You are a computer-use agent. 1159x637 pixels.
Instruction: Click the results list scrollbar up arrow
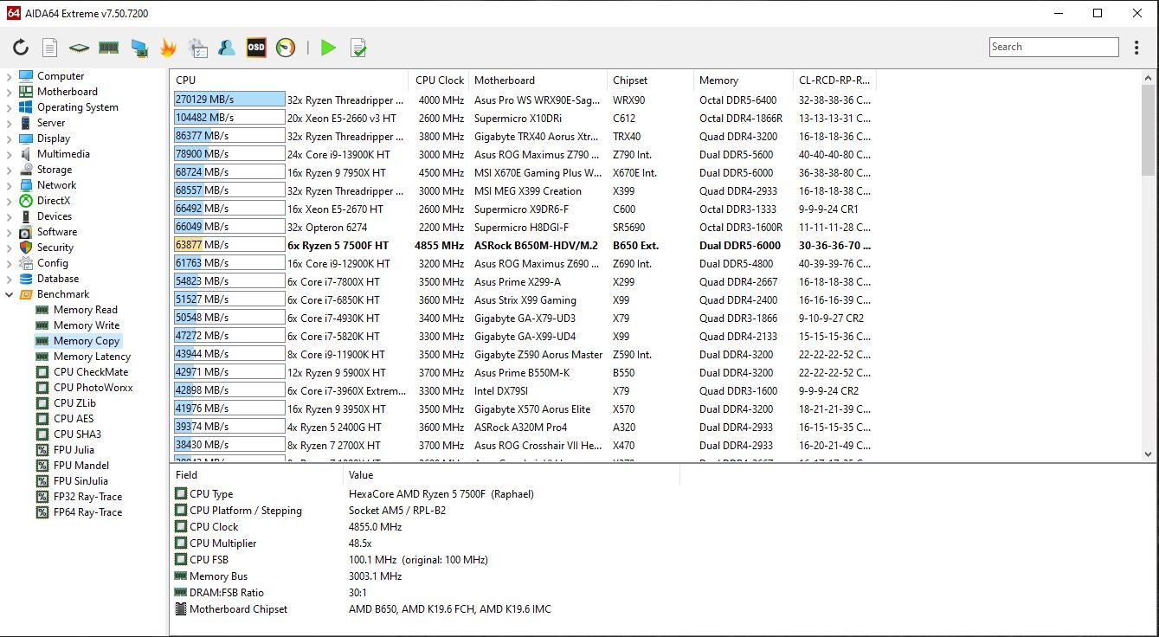click(1149, 78)
